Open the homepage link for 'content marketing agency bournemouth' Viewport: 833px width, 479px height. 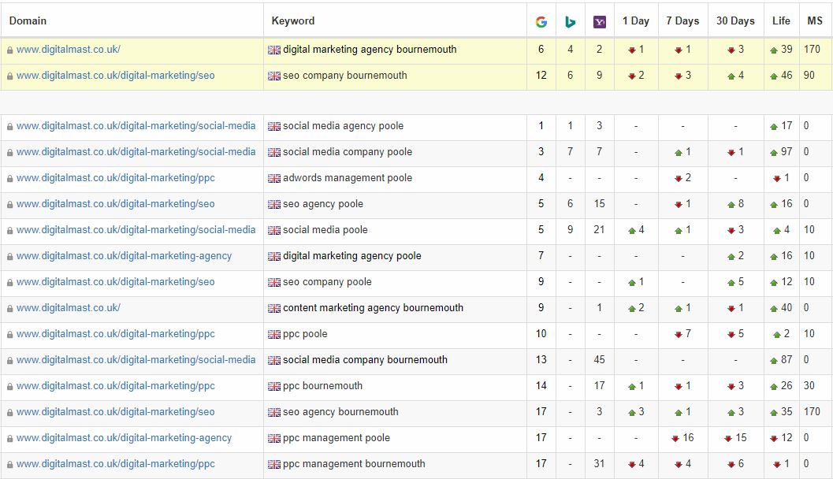click(69, 308)
